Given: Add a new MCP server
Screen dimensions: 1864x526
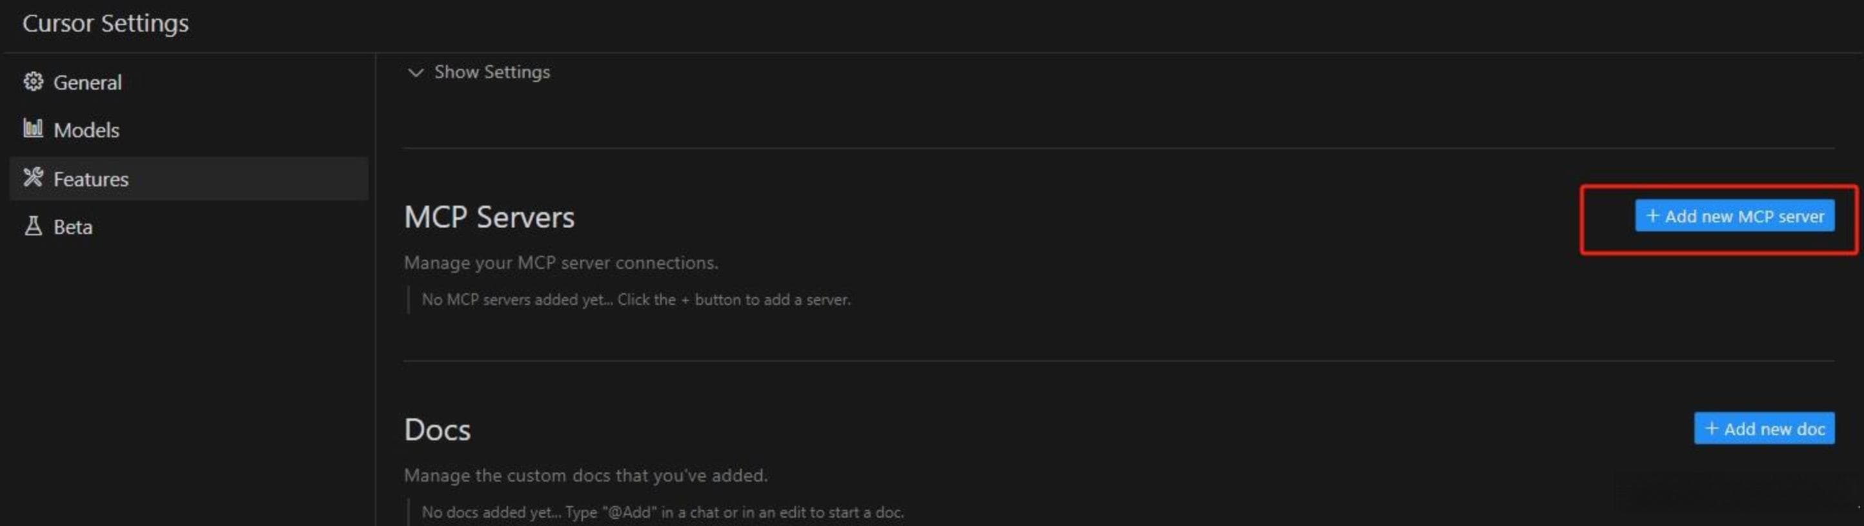Looking at the screenshot, I should click(x=1734, y=216).
